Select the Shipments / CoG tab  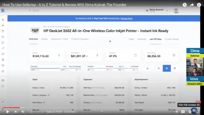point(59,39)
